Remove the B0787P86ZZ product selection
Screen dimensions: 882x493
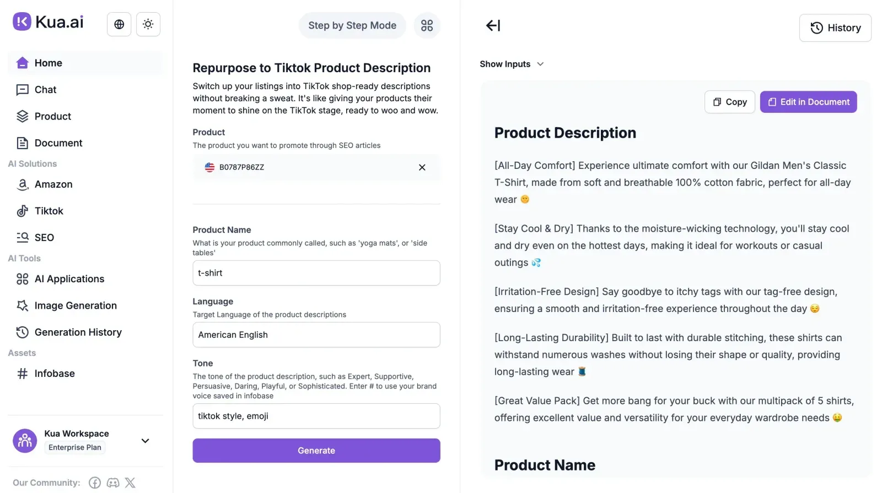[422, 167]
